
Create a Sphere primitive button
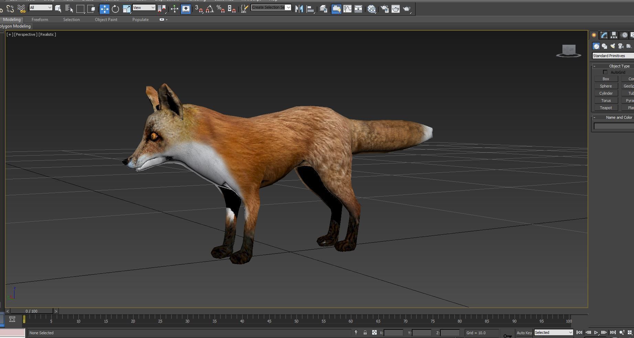point(606,86)
